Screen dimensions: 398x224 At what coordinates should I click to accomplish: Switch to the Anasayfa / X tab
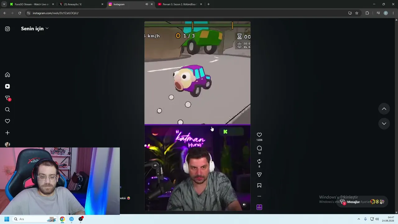[x=81, y=4]
